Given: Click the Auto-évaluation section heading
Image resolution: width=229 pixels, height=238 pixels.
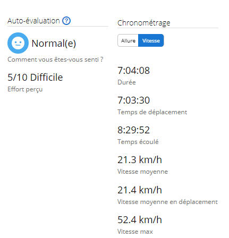Looking at the screenshot, I should (33, 21).
